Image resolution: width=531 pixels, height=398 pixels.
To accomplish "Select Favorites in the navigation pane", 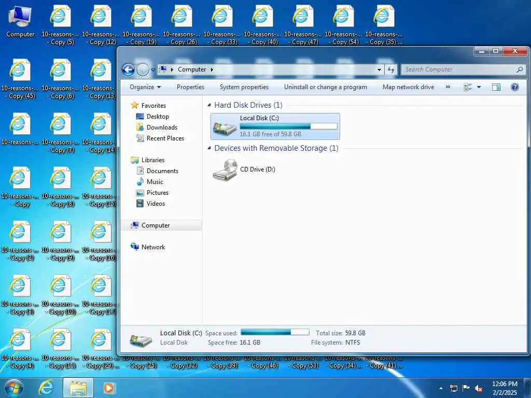I will pos(148,106).
